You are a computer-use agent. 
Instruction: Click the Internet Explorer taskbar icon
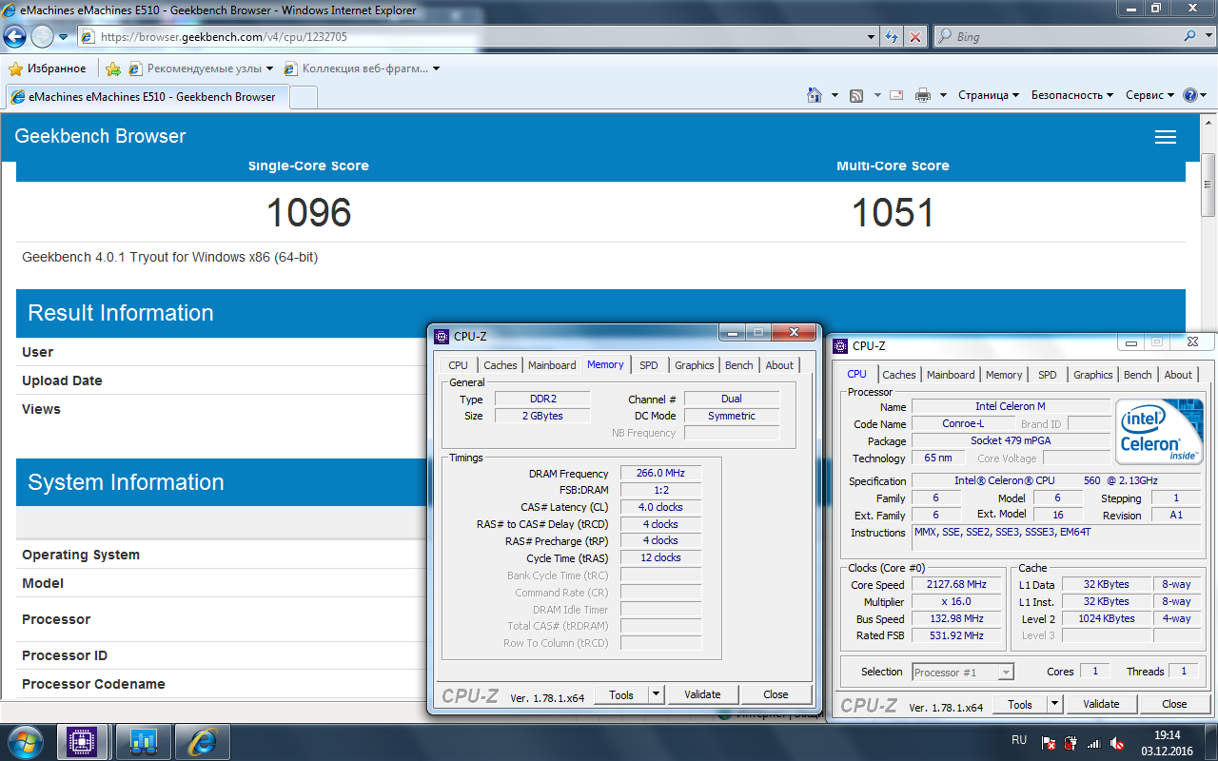click(202, 741)
